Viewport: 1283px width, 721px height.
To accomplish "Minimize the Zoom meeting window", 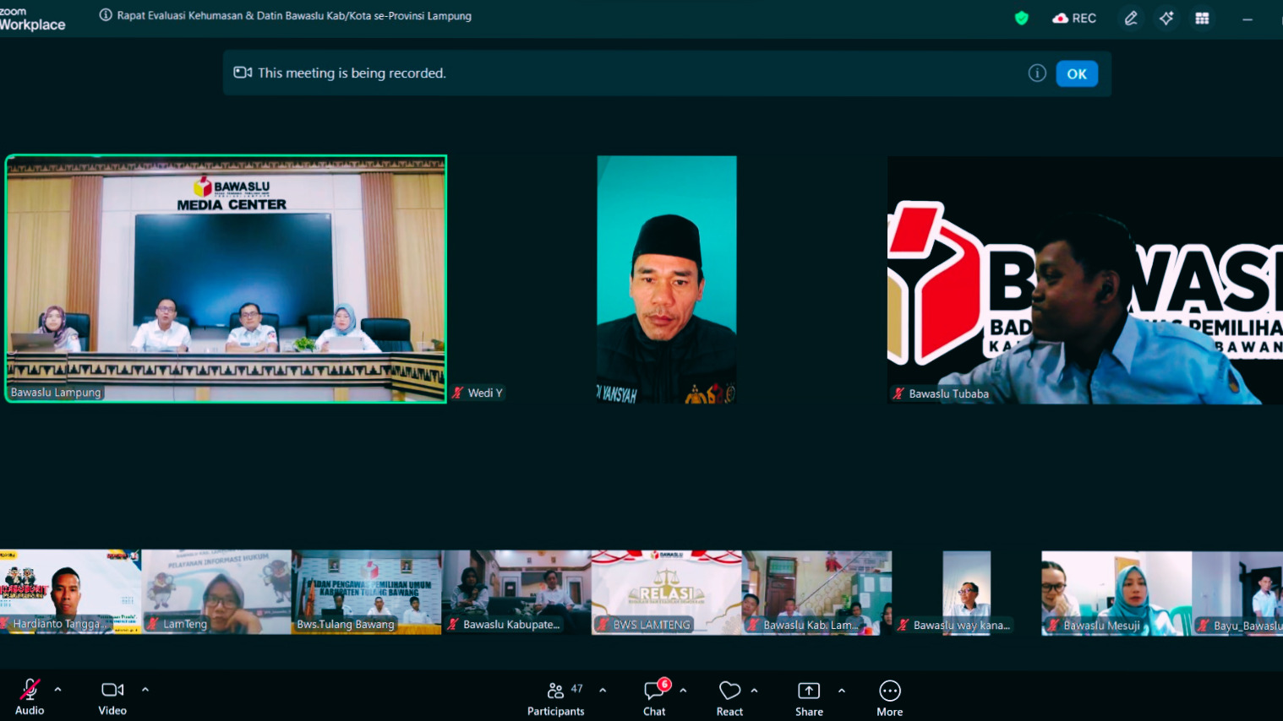I will point(1248,19).
